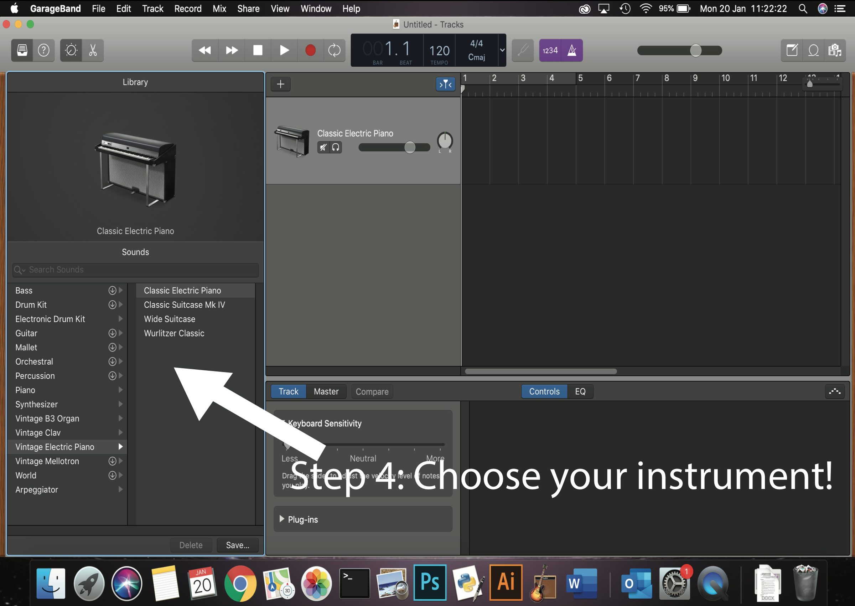Open the Loop Browser icon
The width and height of the screenshot is (855, 606).
coord(814,50)
